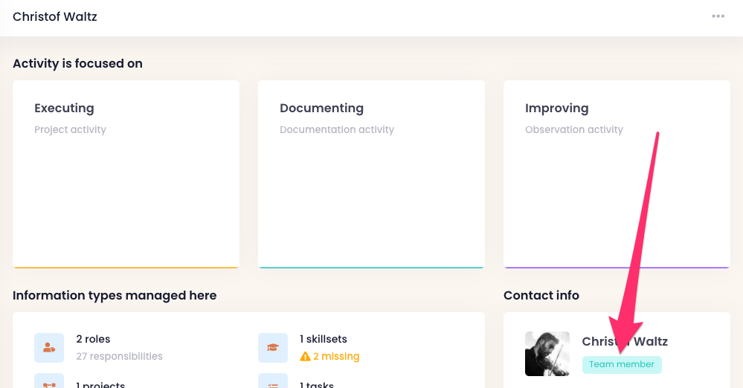This screenshot has width=743, height=388.
Task: Select the contact name in Contact info
Action: 625,342
